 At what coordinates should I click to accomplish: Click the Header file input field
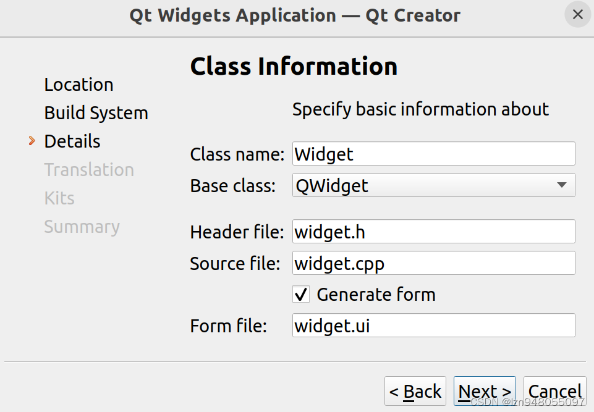coord(434,232)
